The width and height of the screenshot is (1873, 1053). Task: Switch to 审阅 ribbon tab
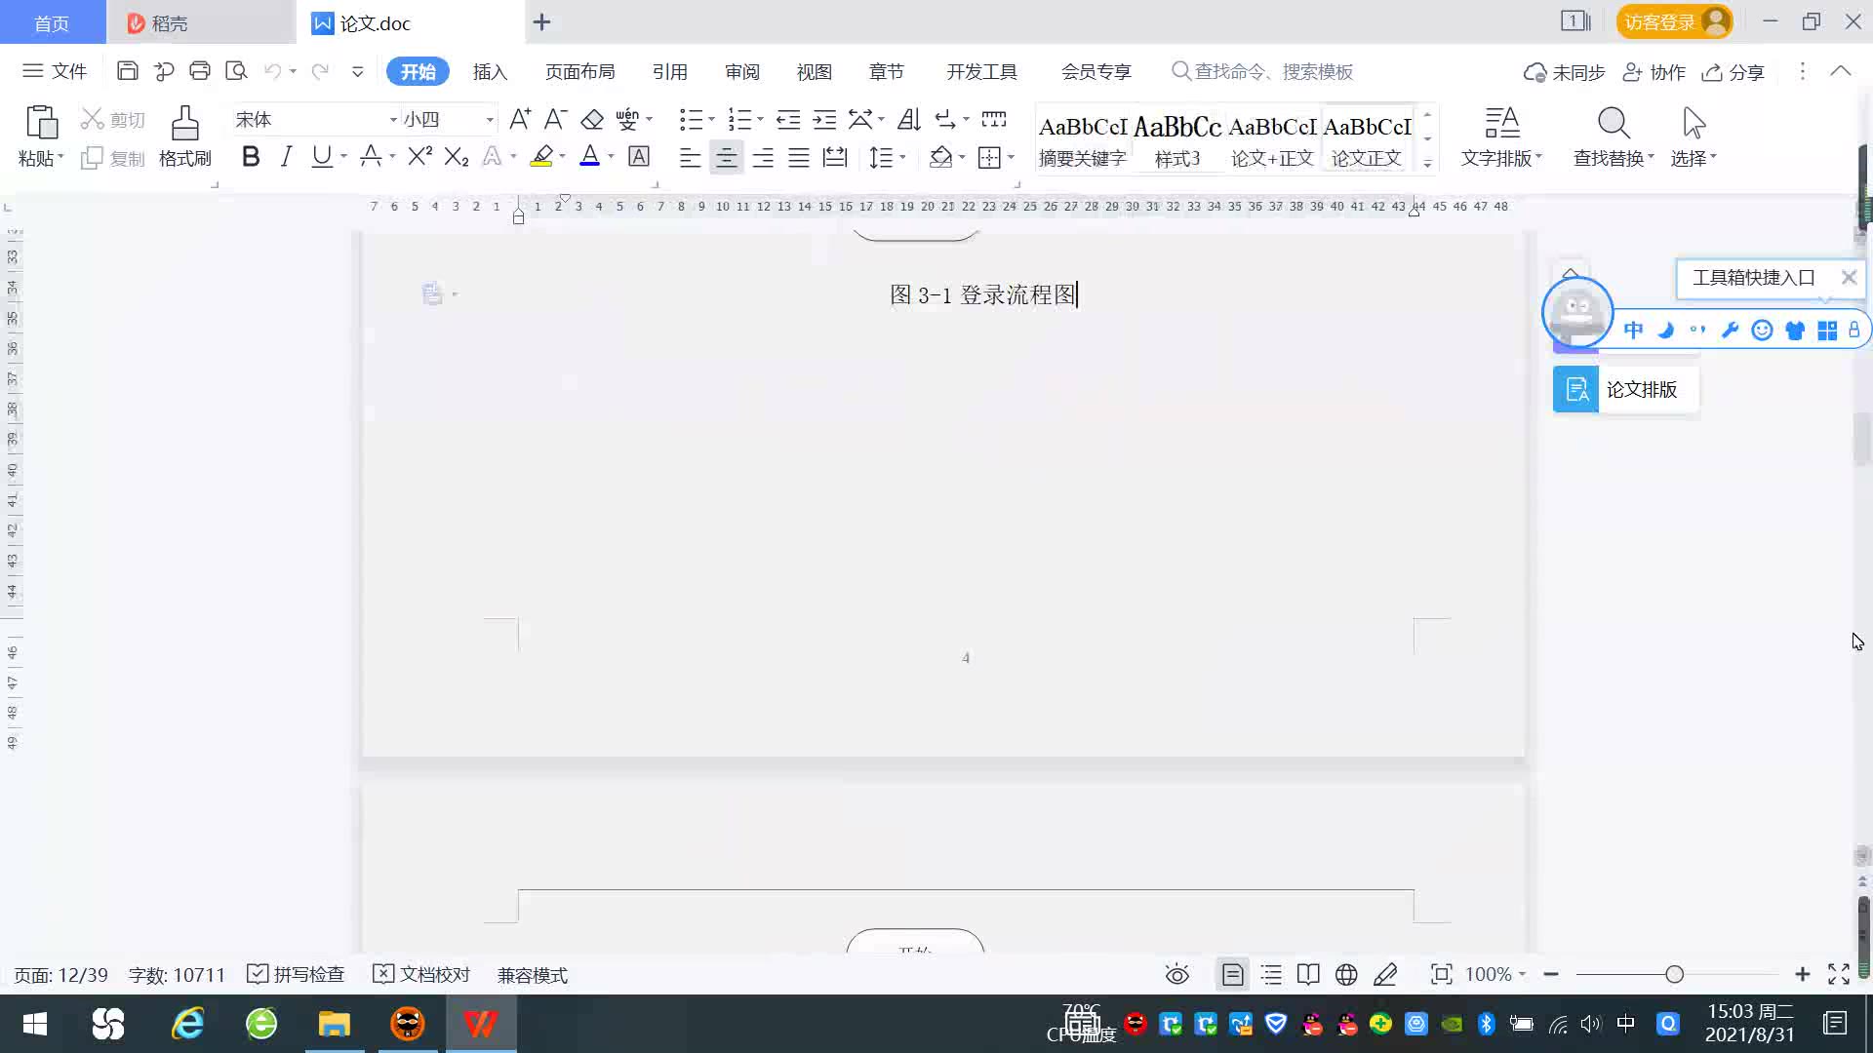(x=741, y=71)
